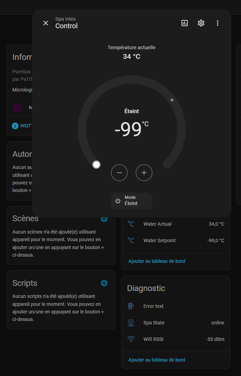This screenshot has height=376, width=241.
Task: Click the Water Setpoint thermometer icon
Action: [131, 240]
